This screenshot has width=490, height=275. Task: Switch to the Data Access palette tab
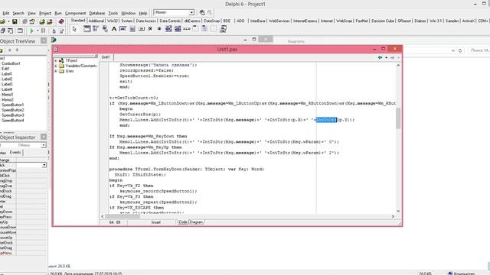146,21
